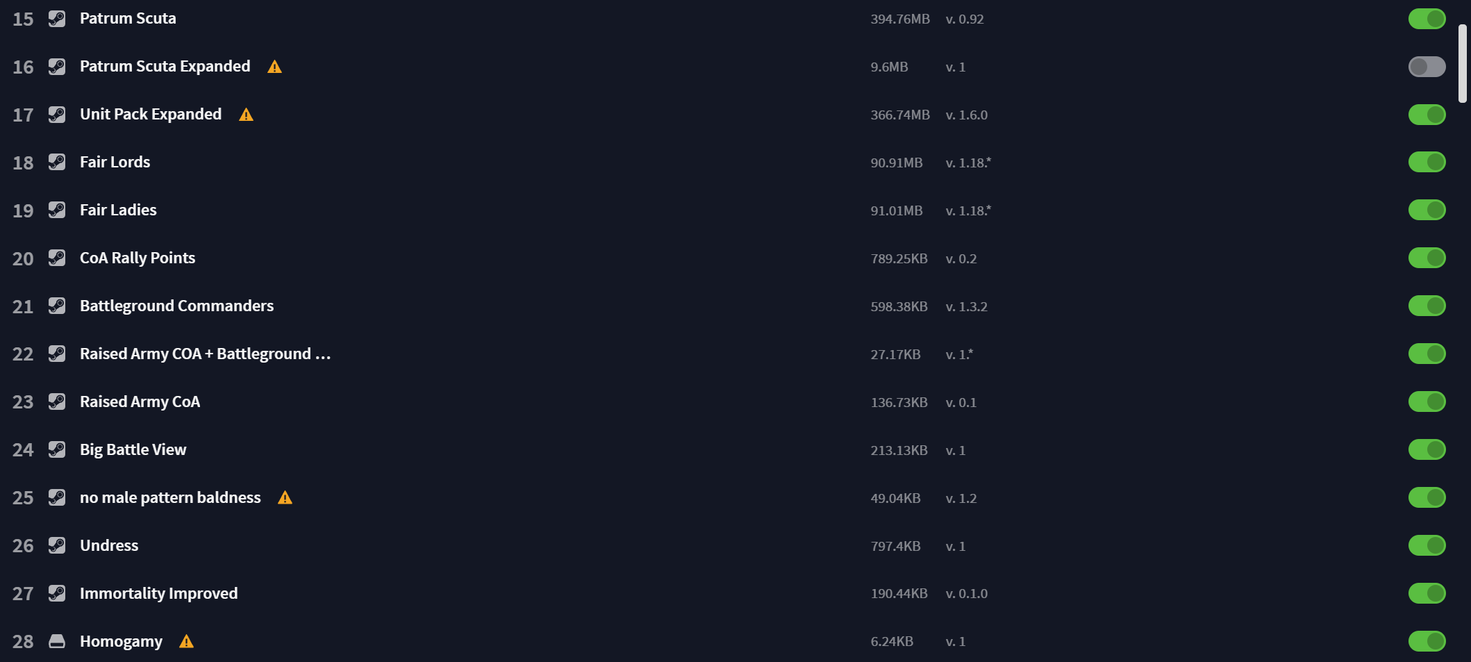Screen dimensions: 1471x662
Task: Click the Immortality Improved mod title
Action: [x=158, y=593]
